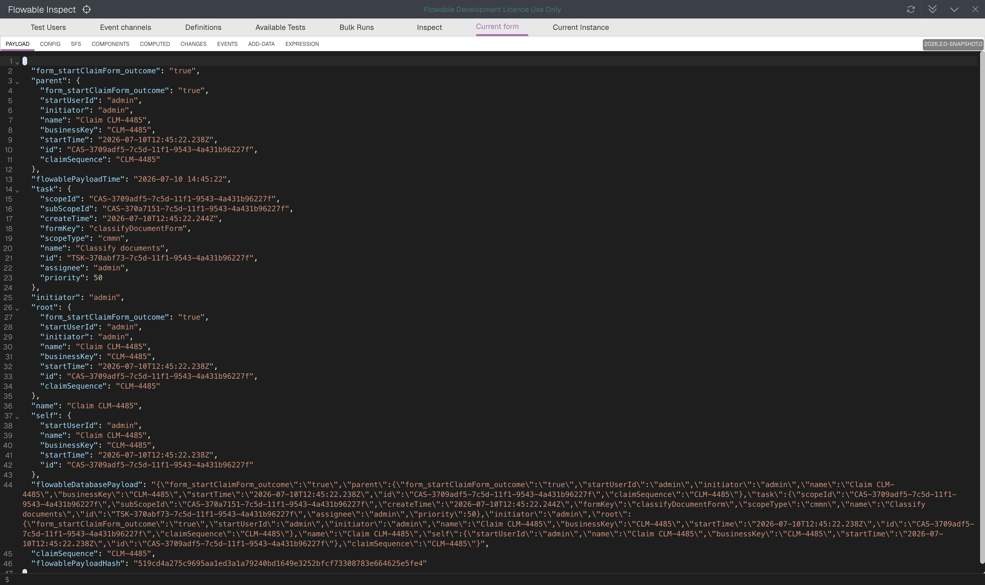Click the $ expression input at bottom
Image resolution: width=985 pixels, height=585 pixels.
(x=492, y=579)
